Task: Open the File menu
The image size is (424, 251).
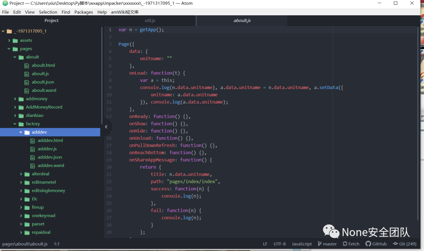Action: tap(5, 12)
